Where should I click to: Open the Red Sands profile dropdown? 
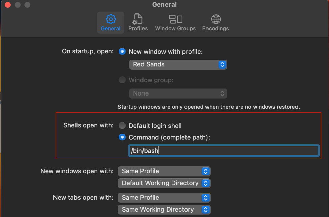(x=178, y=64)
